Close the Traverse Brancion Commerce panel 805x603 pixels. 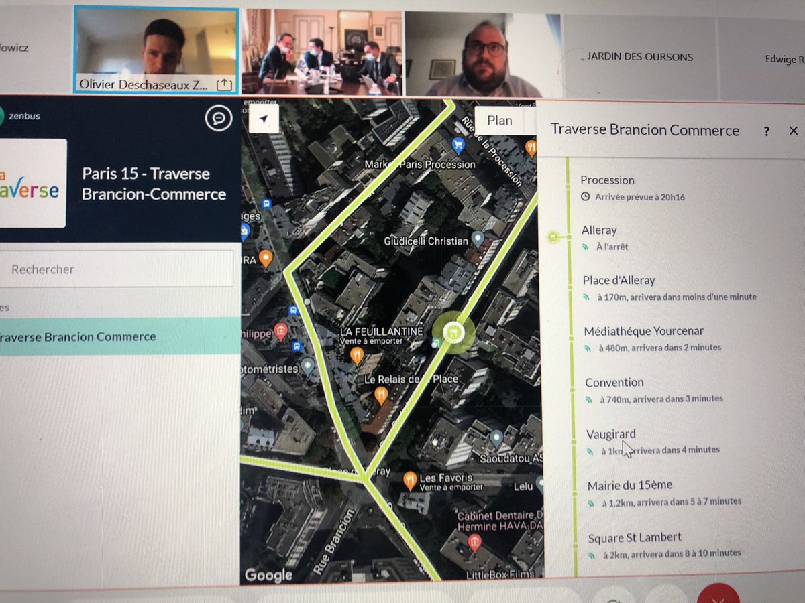click(794, 131)
